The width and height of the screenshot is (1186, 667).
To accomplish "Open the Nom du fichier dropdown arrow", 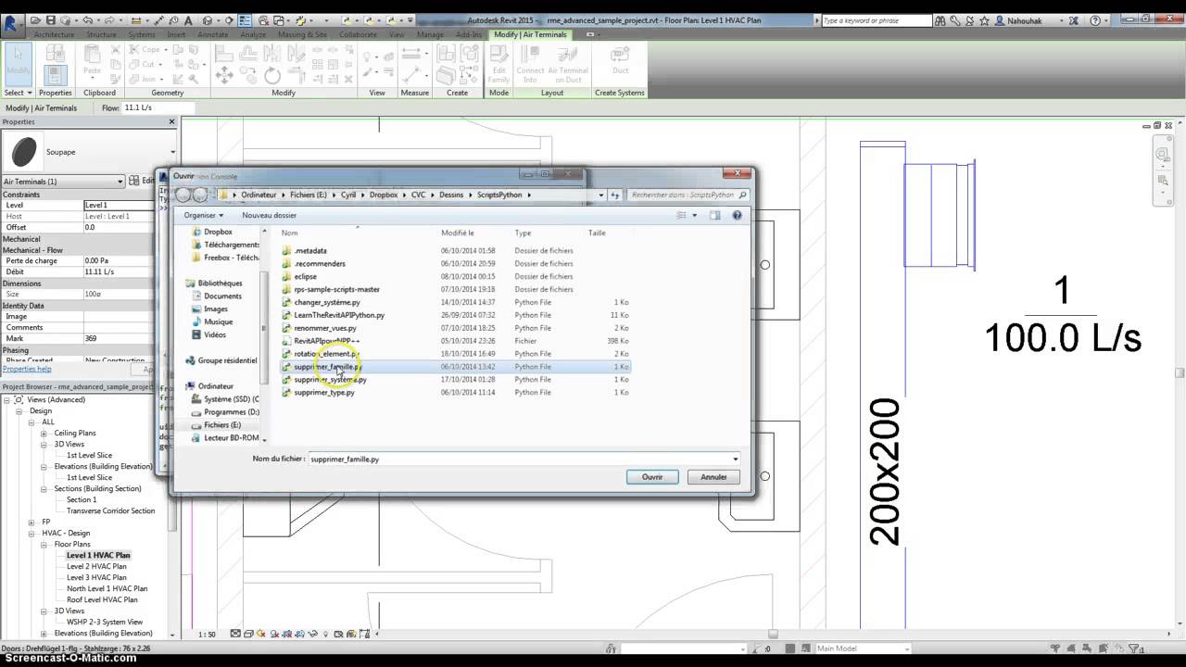I will pos(736,459).
